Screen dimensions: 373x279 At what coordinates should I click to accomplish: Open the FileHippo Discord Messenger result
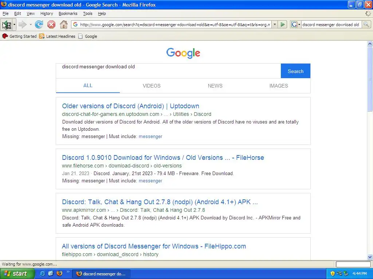[154, 246]
